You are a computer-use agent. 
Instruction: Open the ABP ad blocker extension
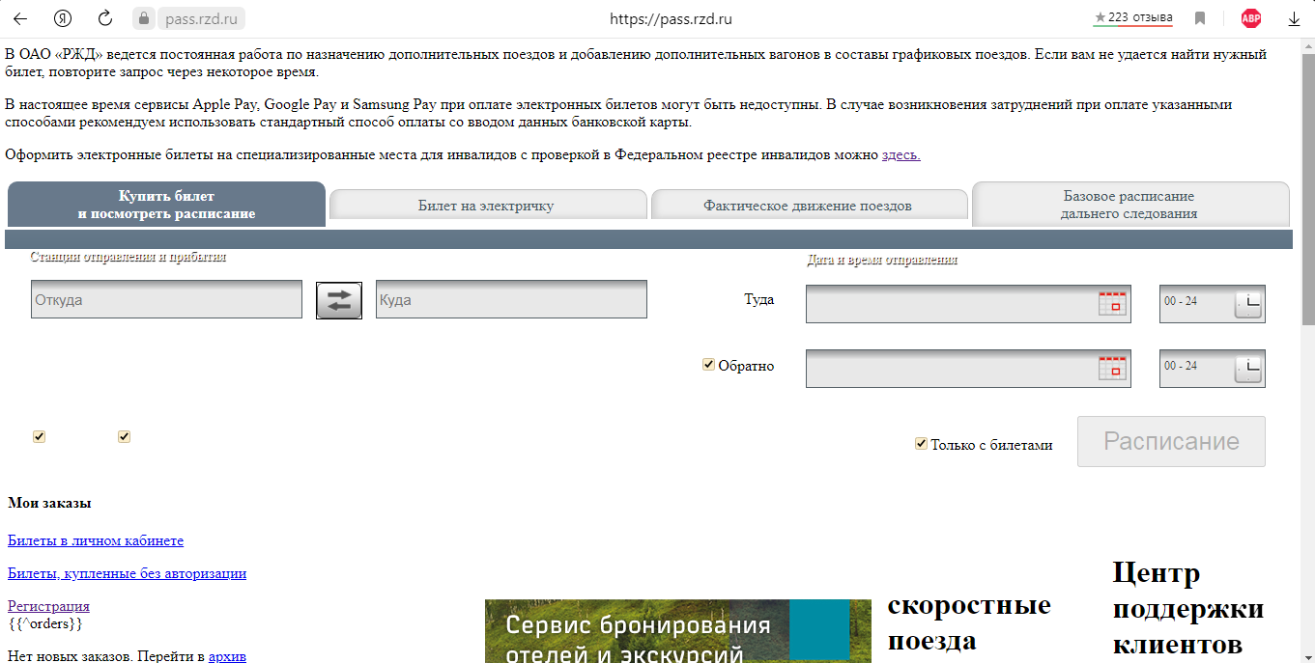pyautogui.click(x=1251, y=18)
